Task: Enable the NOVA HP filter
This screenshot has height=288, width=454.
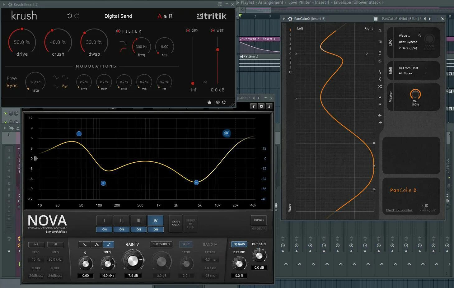Action: pyautogui.click(x=36, y=244)
